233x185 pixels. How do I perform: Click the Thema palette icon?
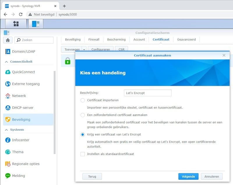tap(8, 152)
